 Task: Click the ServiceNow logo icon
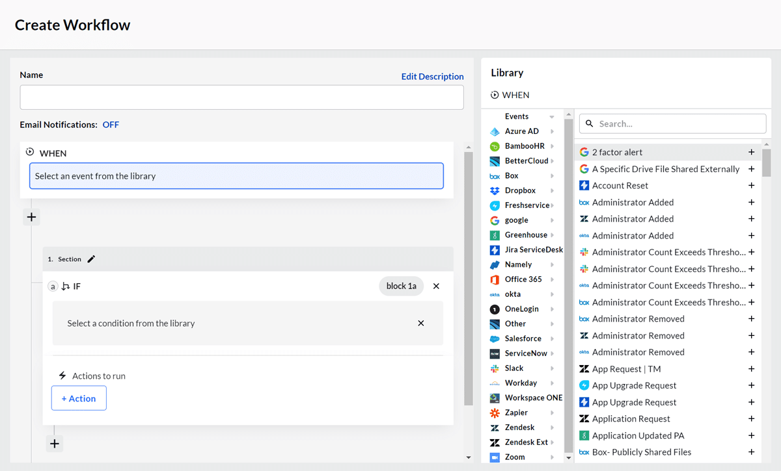point(495,353)
